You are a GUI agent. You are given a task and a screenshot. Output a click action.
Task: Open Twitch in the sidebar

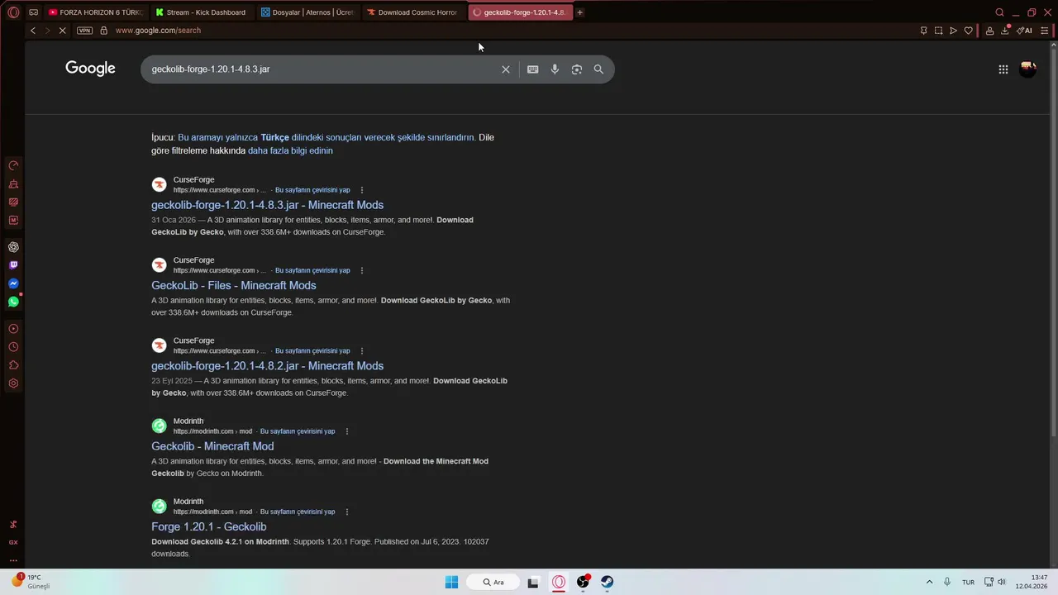13,265
